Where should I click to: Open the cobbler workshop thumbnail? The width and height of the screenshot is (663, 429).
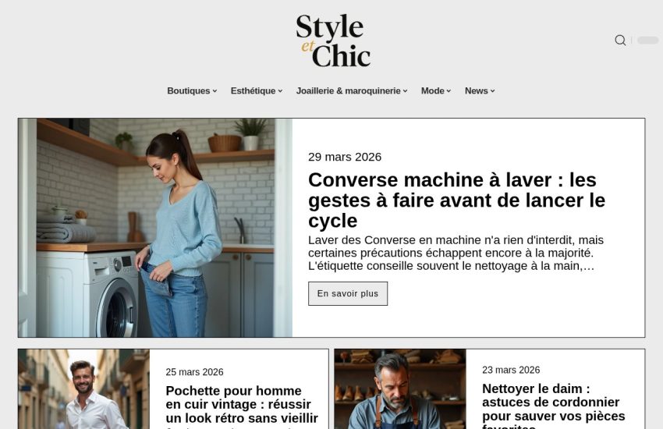400,389
